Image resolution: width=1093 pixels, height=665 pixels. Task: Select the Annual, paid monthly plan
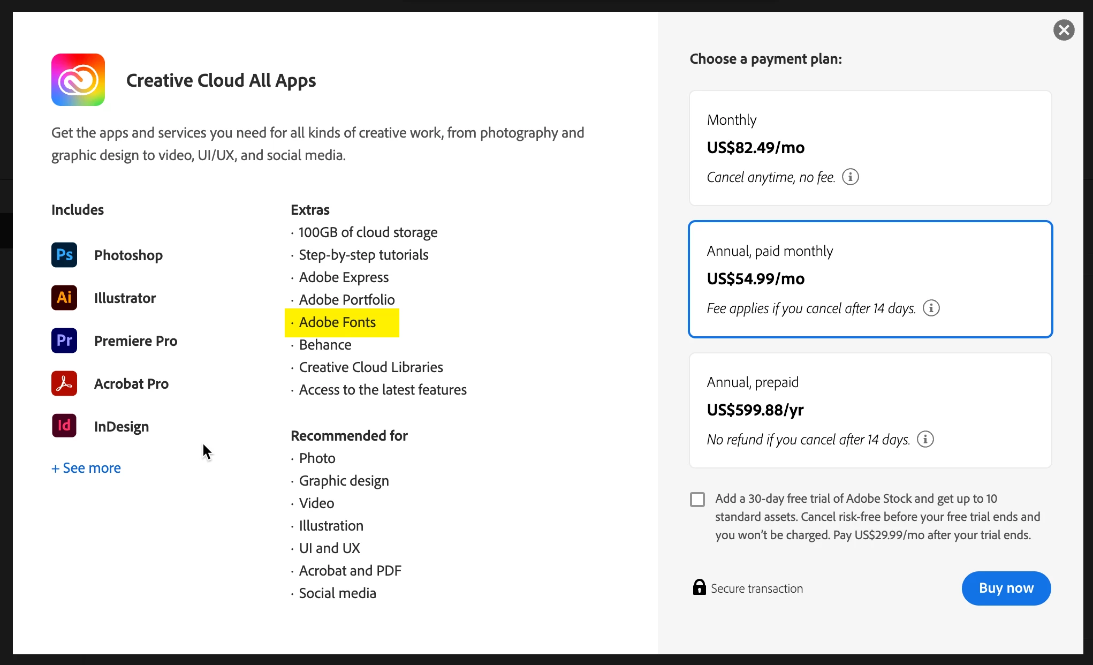(x=870, y=279)
